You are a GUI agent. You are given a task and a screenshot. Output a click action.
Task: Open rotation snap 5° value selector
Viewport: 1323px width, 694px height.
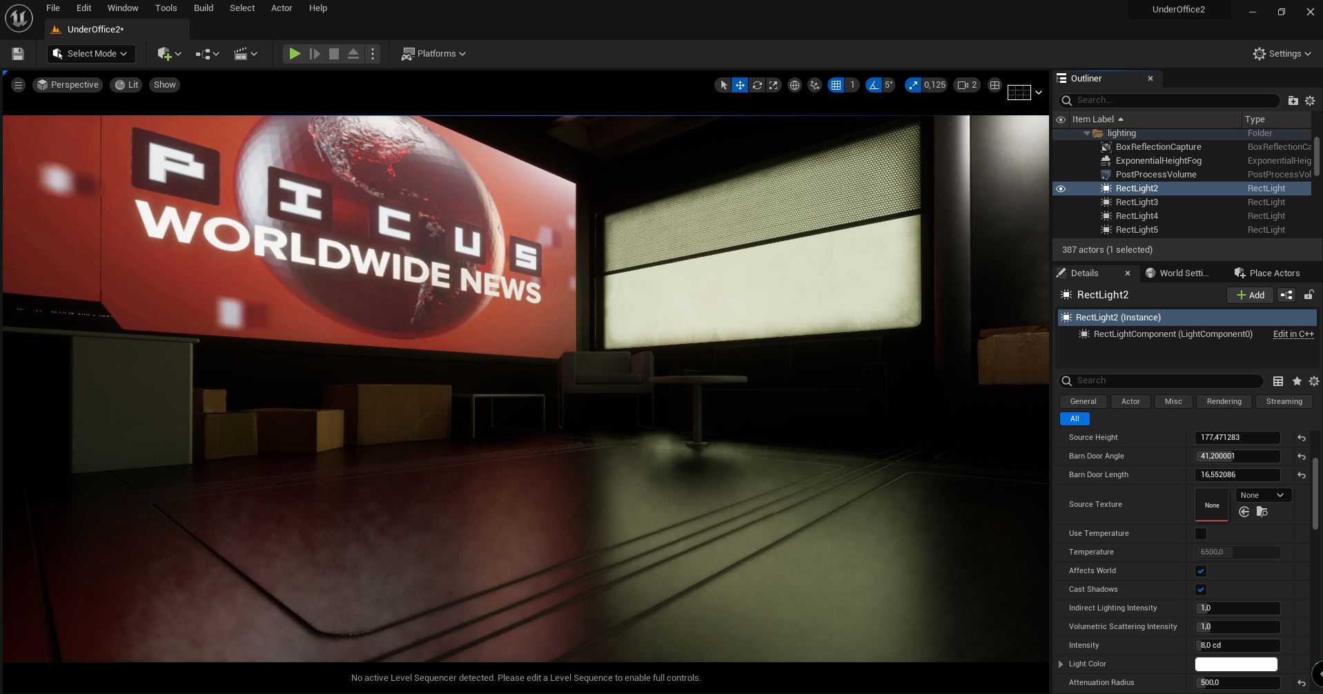(889, 85)
